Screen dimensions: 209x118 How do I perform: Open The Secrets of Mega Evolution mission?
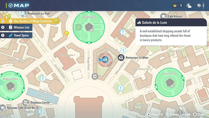tap(29, 21)
